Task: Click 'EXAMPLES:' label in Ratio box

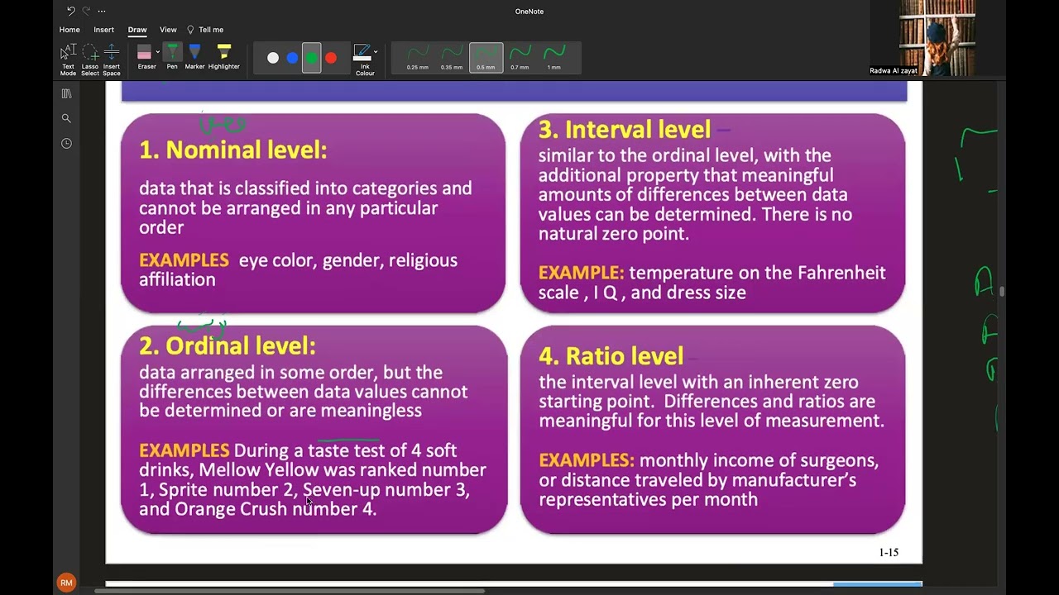Action: click(x=587, y=460)
